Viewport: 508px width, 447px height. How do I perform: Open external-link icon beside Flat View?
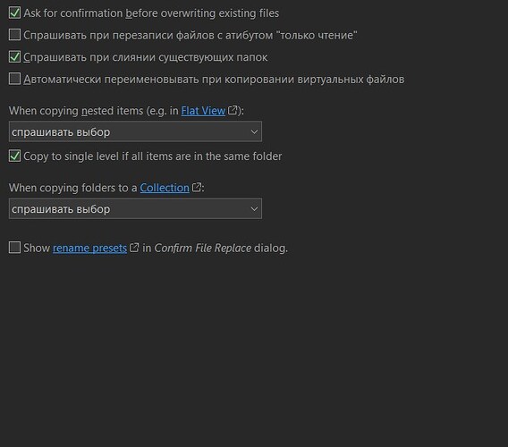[x=233, y=110]
